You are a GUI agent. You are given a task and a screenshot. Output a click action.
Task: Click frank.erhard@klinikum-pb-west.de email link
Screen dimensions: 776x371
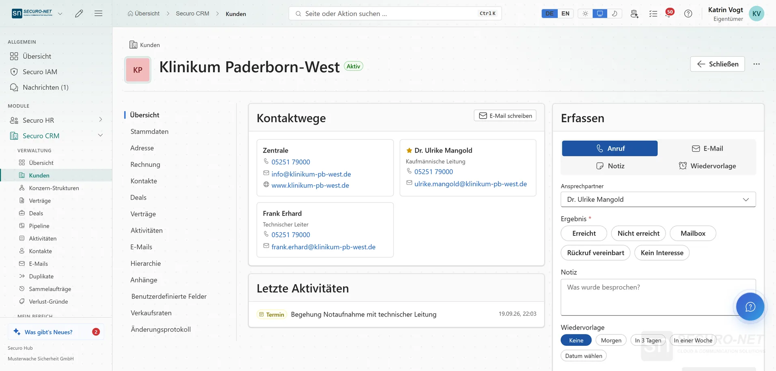coord(323,247)
